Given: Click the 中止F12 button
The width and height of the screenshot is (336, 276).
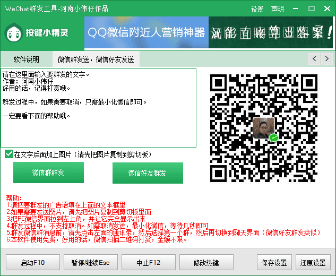Looking at the screenshot, I should (x=149, y=262).
